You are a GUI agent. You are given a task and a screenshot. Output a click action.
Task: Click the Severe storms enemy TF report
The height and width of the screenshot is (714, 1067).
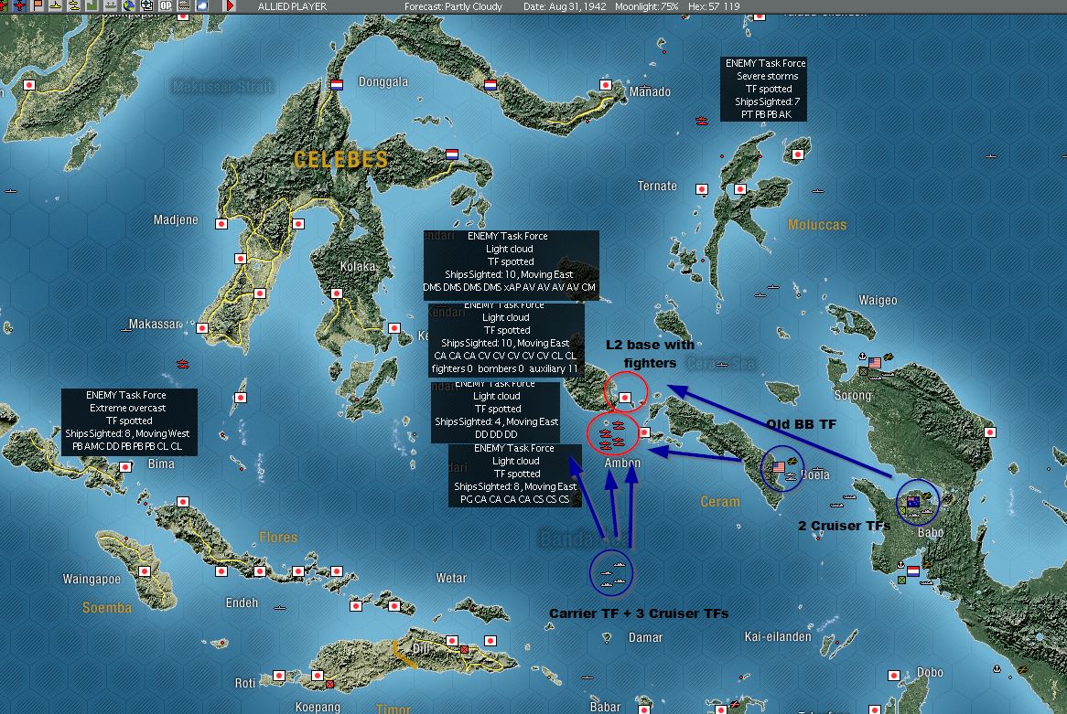point(764,89)
